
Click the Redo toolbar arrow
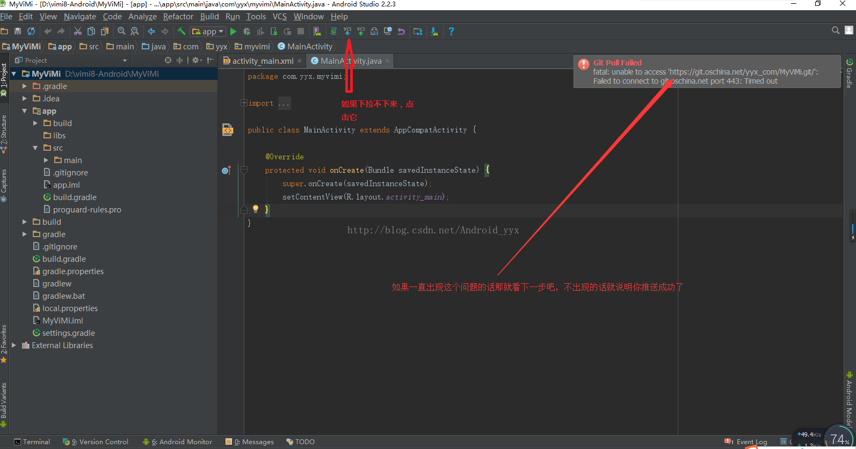pos(61,31)
